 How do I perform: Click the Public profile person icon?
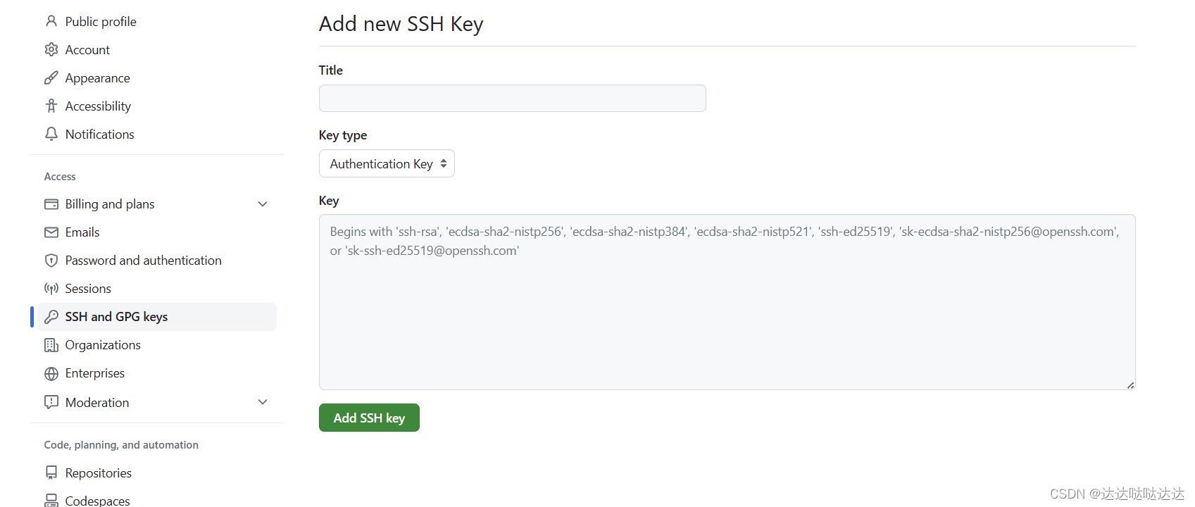click(51, 21)
